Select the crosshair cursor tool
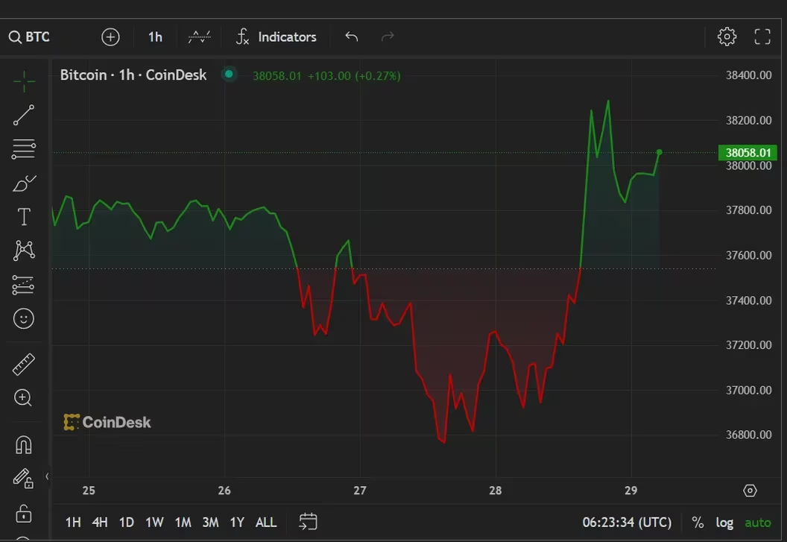787x542 pixels. 24,81
